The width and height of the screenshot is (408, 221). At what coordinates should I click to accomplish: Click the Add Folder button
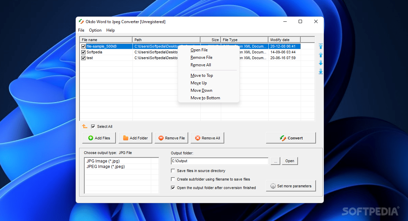(x=136, y=138)
